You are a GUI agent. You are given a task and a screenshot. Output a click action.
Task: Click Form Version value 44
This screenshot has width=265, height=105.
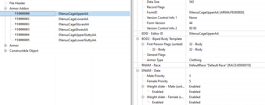[191, 23]
